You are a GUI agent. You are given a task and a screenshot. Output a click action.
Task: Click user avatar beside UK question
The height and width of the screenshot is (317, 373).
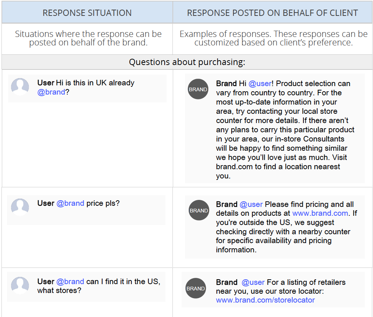[x=20, y=87]
